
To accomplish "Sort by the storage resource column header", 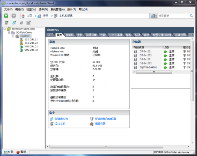I will pos(147,47).
